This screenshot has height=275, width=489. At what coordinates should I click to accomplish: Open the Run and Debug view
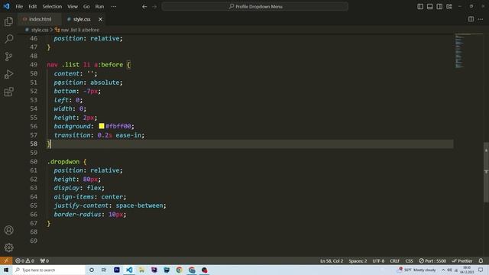pyautogui.click(x=8, y=74)
